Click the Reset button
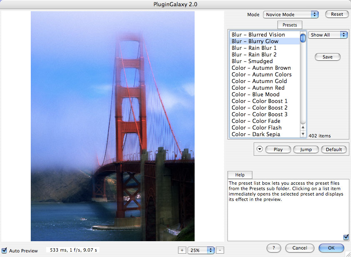This screenshot has height=257, width=351. coord(337,14)
